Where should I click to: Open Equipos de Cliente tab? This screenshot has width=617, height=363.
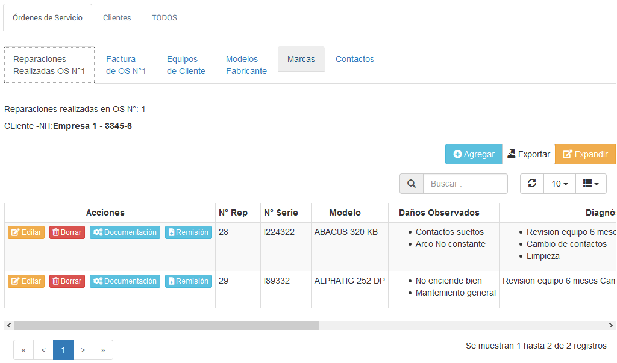[x=186, y=65]
